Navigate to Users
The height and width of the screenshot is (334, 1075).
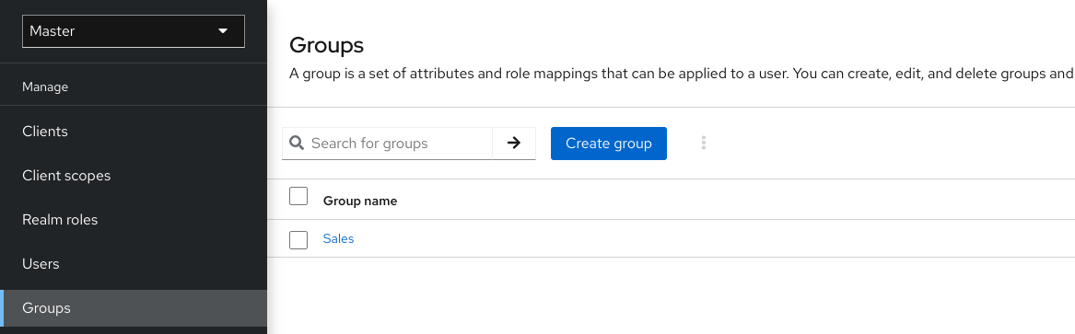[134, 264]
